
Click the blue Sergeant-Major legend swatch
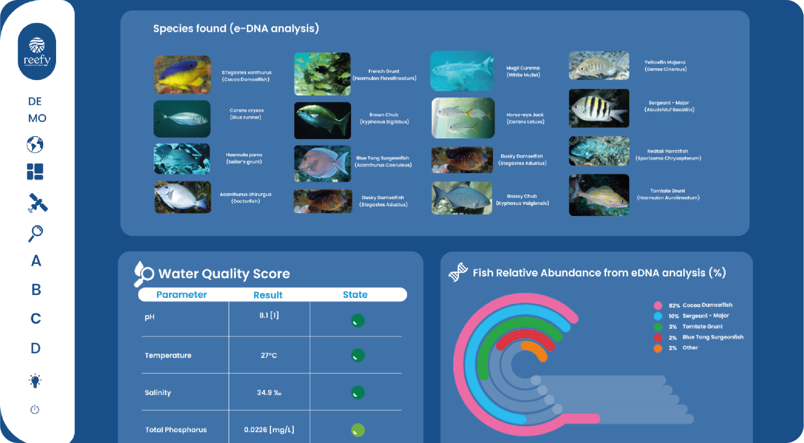click(x=658, y=316)
